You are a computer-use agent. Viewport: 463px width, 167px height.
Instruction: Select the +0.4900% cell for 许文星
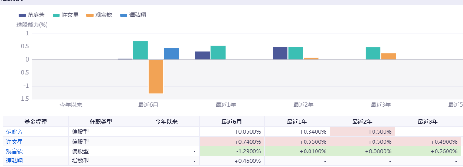(428, 141)
